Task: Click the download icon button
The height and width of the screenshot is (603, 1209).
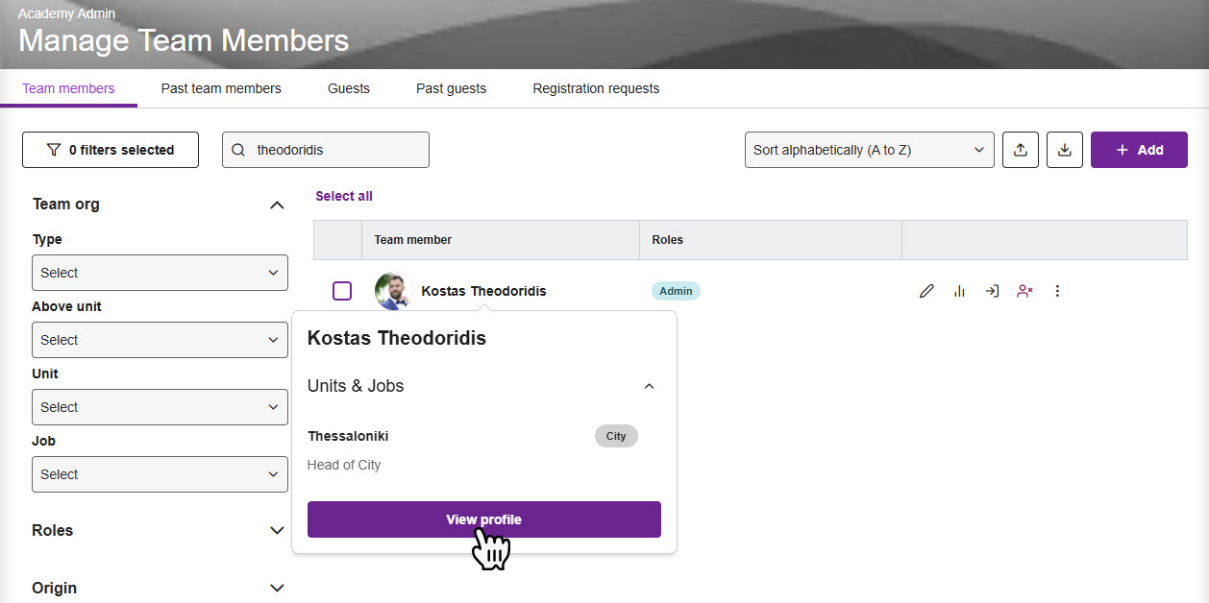Action: click(x=1065, y=150)
